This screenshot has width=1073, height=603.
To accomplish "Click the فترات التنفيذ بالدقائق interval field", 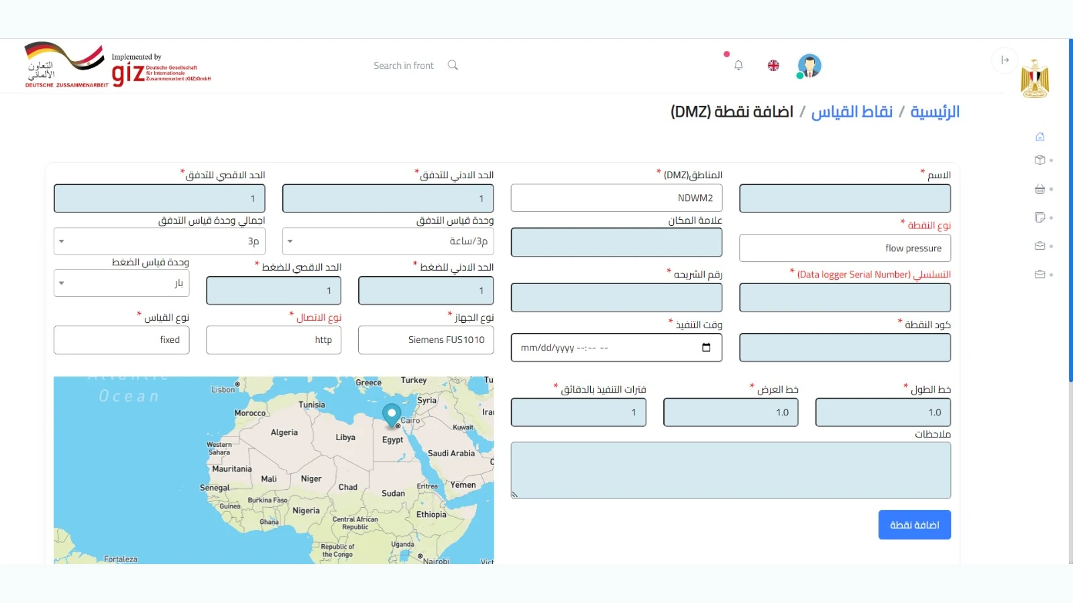I will click(579, 413).
